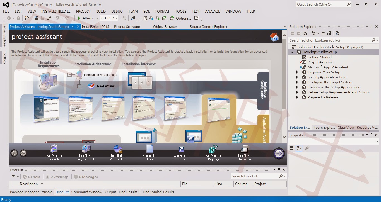Click the Options globe icon in toolbar

pyautogui.click(x=172, y=18)
